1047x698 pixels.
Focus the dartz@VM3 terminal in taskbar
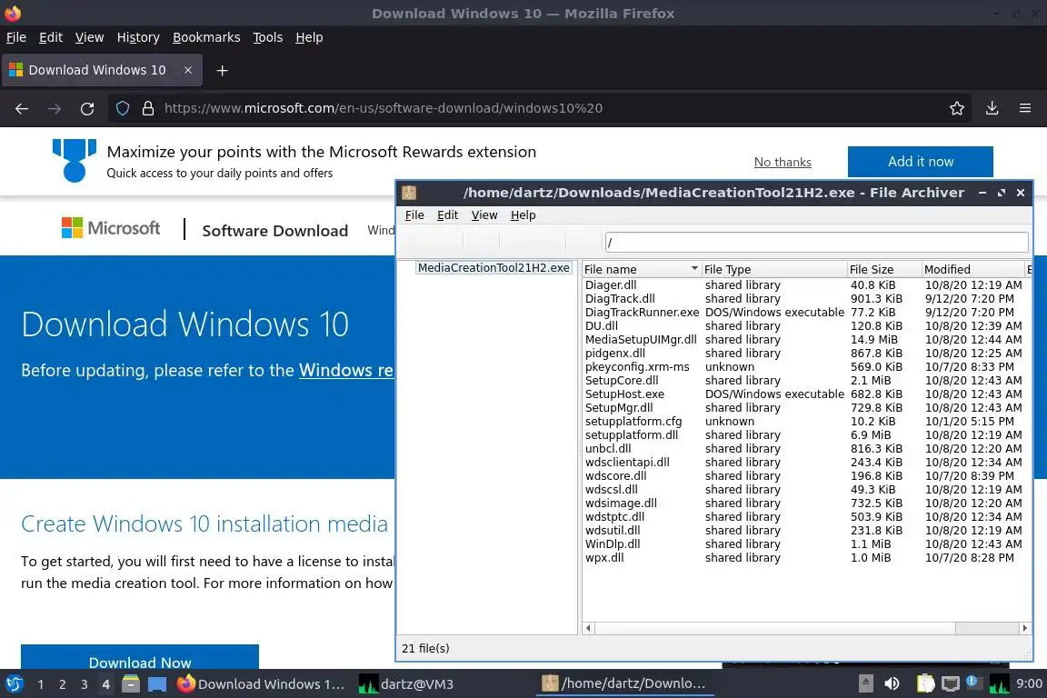coord(406,684)
